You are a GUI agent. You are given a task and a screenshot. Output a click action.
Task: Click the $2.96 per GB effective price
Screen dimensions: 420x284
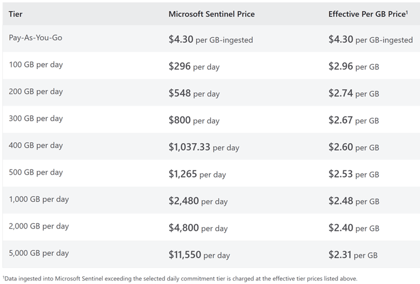353,66
